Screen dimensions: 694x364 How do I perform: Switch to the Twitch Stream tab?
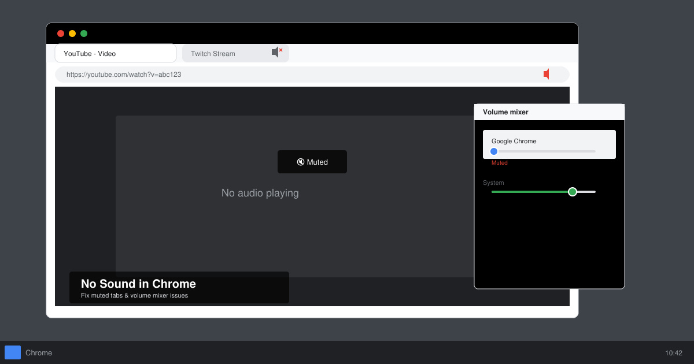[x=235, y=53]
